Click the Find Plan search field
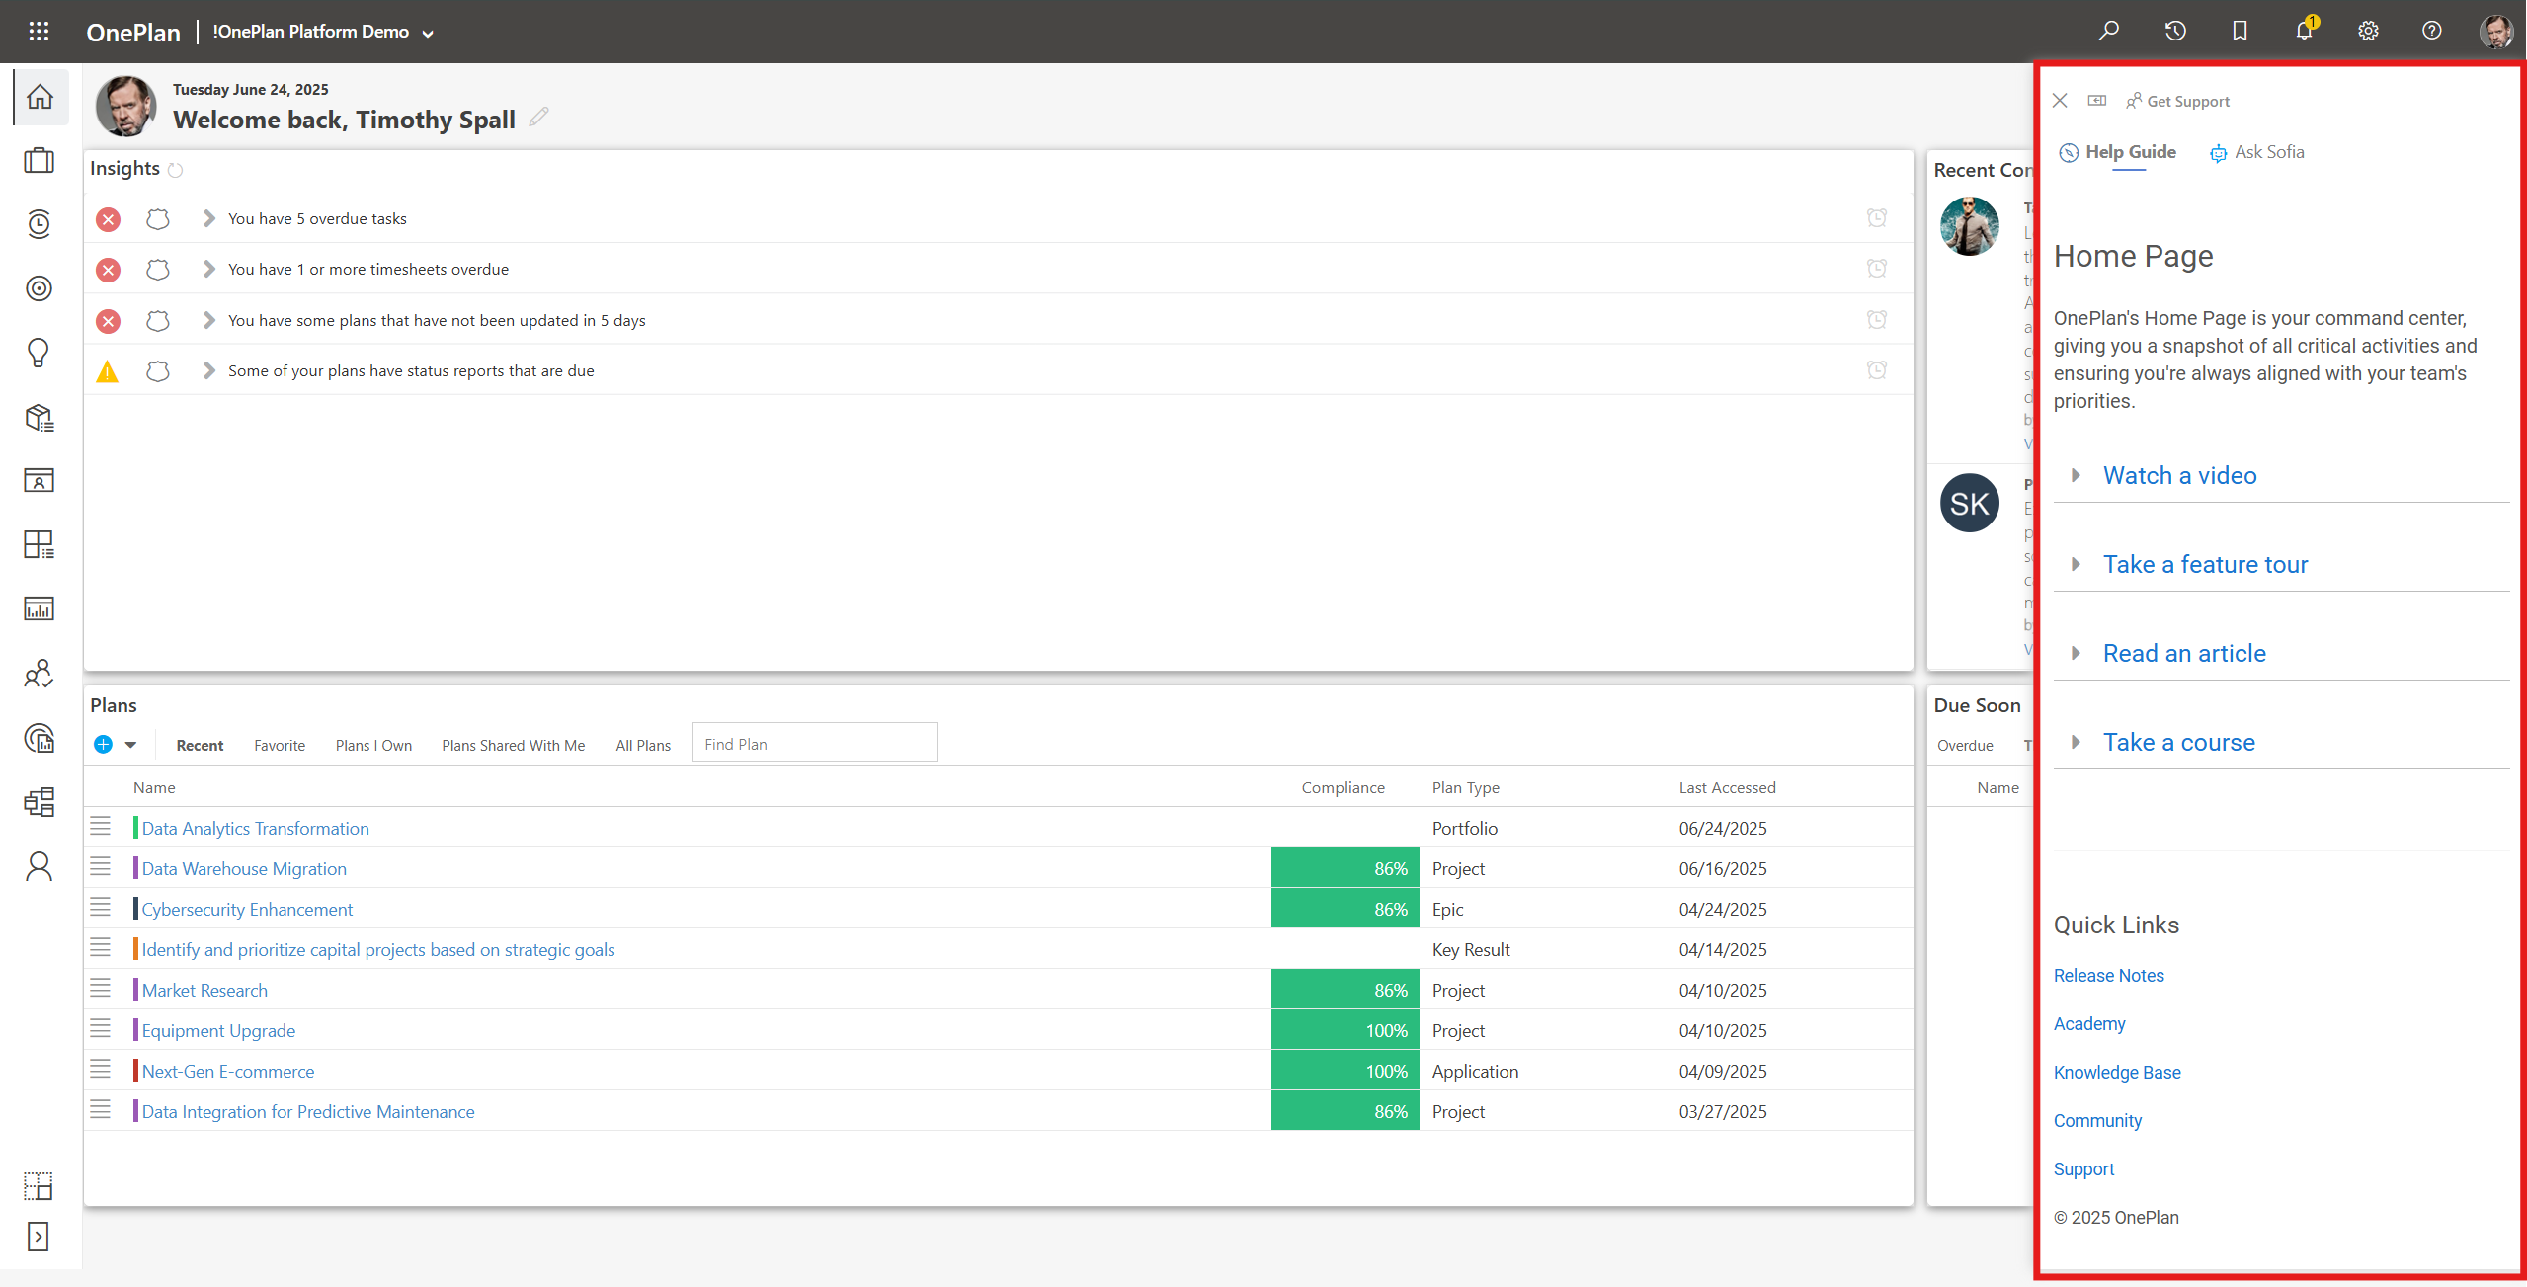 tap(814, 743)
